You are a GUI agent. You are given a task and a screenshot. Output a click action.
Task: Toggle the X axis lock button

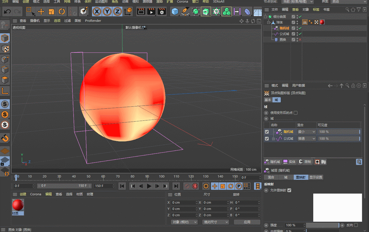(97, 12)
